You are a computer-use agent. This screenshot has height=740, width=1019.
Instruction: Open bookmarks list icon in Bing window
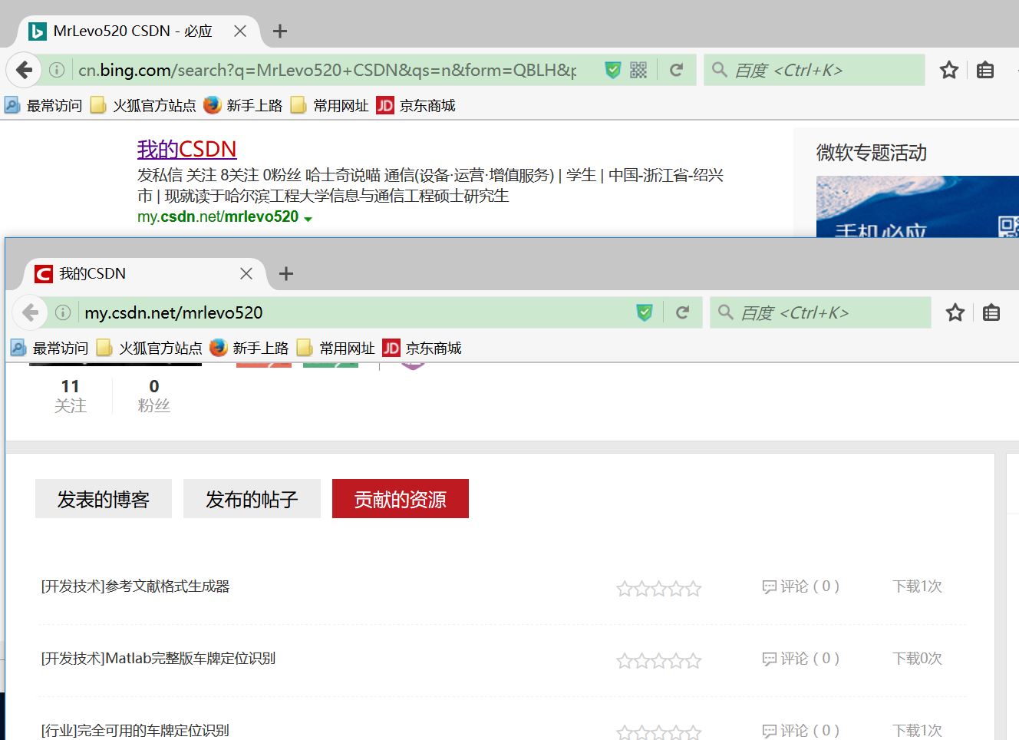985,71
